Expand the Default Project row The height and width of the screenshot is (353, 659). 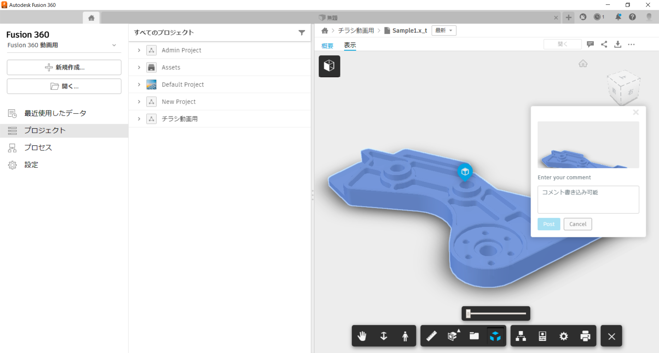click(x=139, y=84)
